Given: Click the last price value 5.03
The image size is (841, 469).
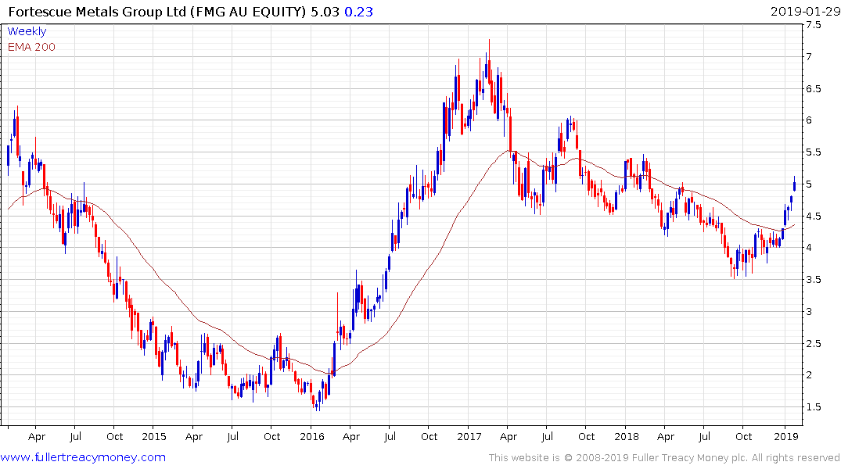Looking at the screenshot, I should (x=325, y=11).
